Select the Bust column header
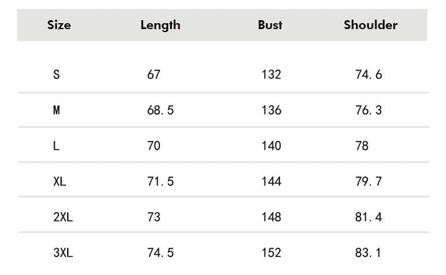Image resolution: width=446 pixels, height=275 pixels. [270, 25]
